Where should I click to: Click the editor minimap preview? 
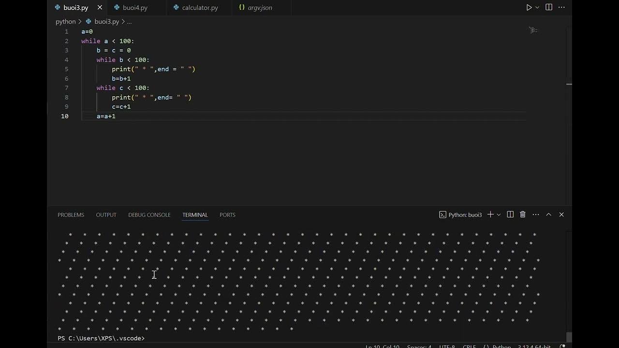point(533,30)
